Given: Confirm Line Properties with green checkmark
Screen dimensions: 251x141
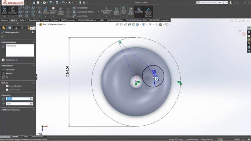Looking at the screenshot, I should point(2,36).
